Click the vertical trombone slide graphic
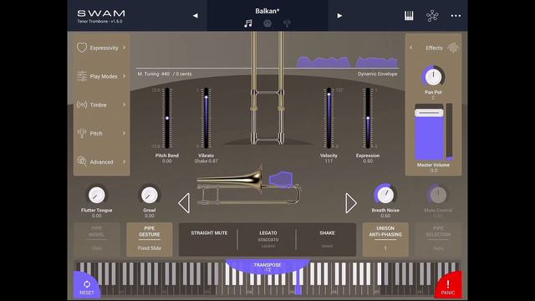The height and width of the screenshot is (301, 535). [267, 89]
